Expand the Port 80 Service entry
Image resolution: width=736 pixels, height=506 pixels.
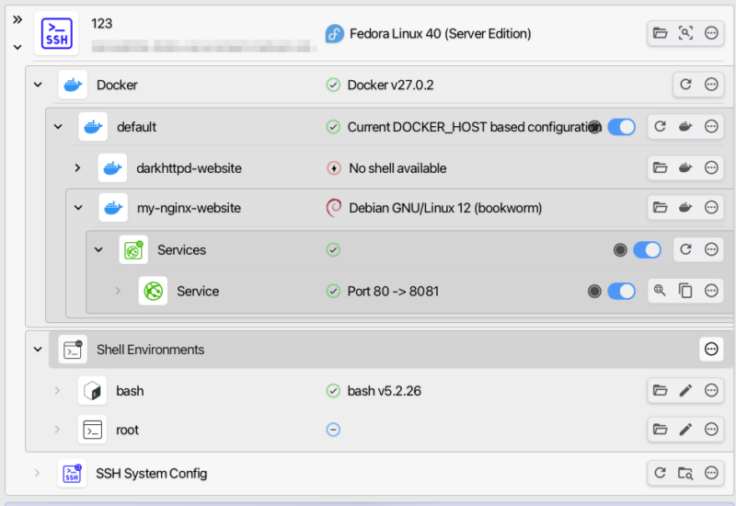coord(118,291)
